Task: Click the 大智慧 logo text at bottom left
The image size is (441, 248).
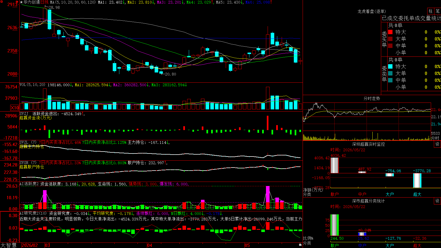Action: (9, 245)
